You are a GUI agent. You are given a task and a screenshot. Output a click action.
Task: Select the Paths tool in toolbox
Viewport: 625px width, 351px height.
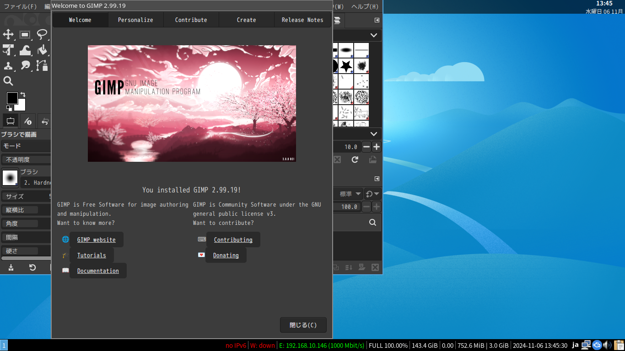click(42, 66)
